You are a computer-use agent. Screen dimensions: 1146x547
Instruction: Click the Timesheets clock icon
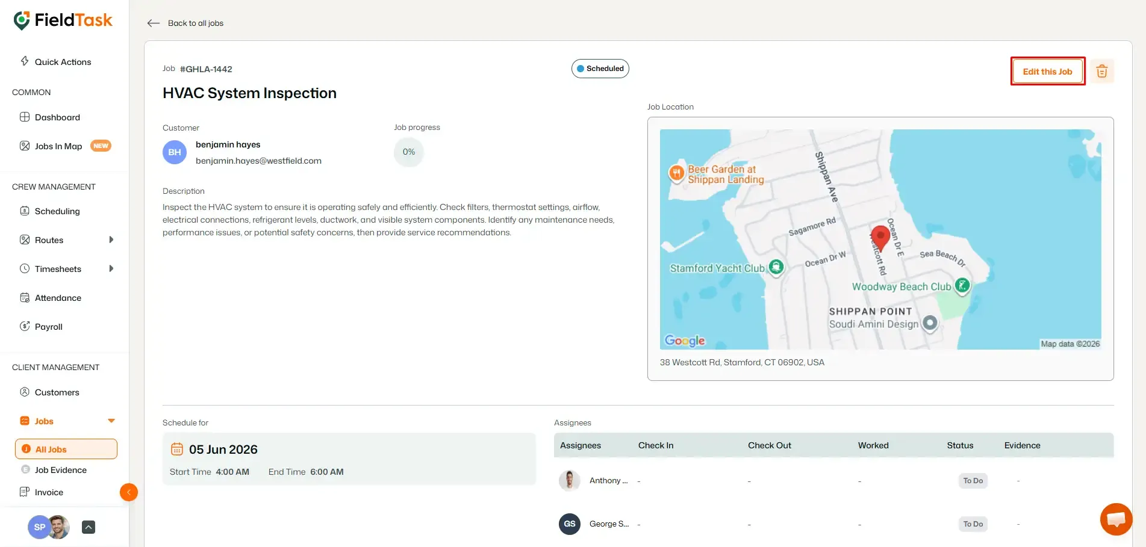25,268
